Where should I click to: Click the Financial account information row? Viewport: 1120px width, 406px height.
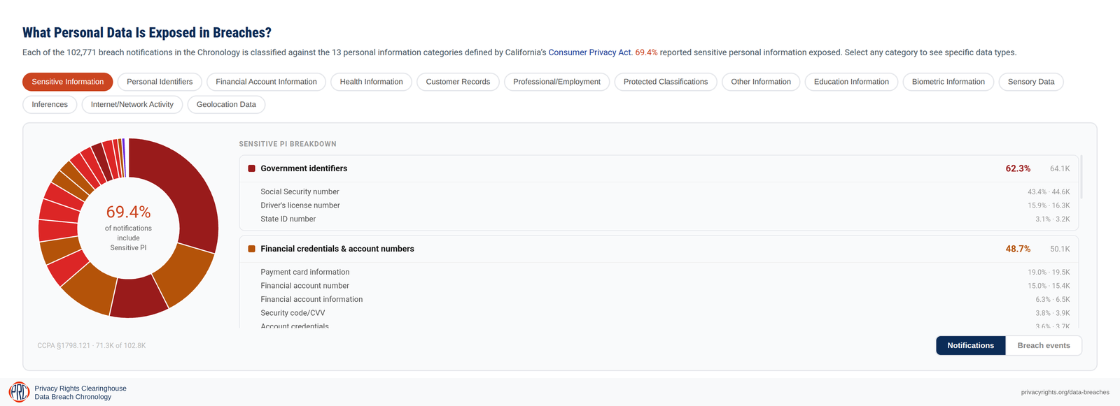click(665, 299)
